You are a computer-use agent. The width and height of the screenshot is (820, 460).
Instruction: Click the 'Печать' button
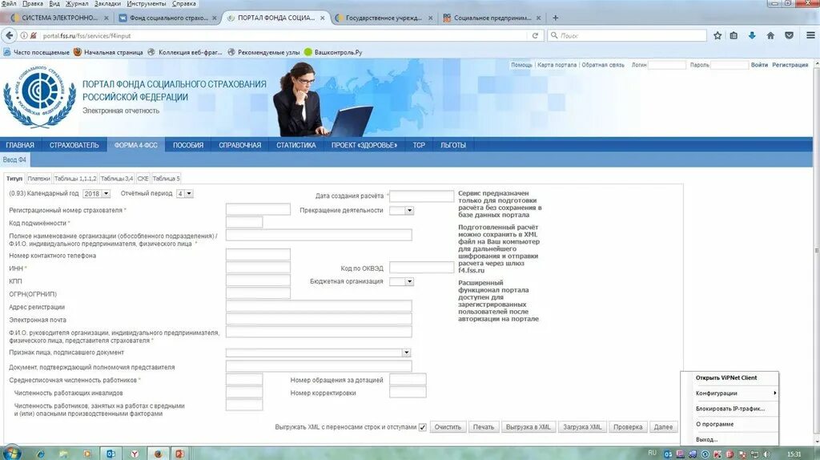pos(483,427)
